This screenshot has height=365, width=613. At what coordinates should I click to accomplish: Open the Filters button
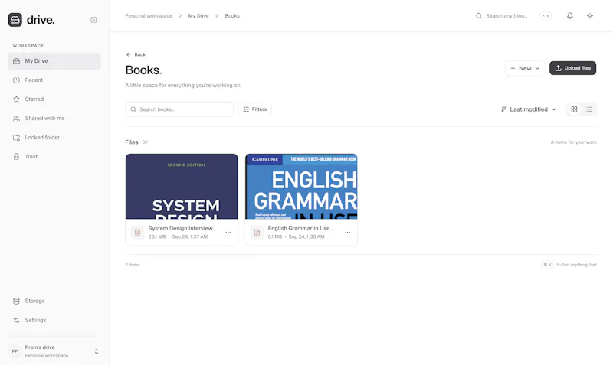click(x=254, y=109)
